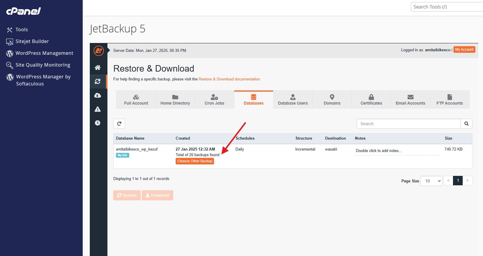Viewport: 483px width, 256px height.
Task: Switch to the Database Users tab
Action: tap(293, 100)
